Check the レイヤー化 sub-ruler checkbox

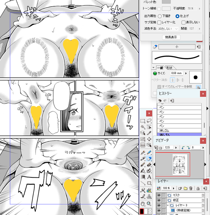159,22
